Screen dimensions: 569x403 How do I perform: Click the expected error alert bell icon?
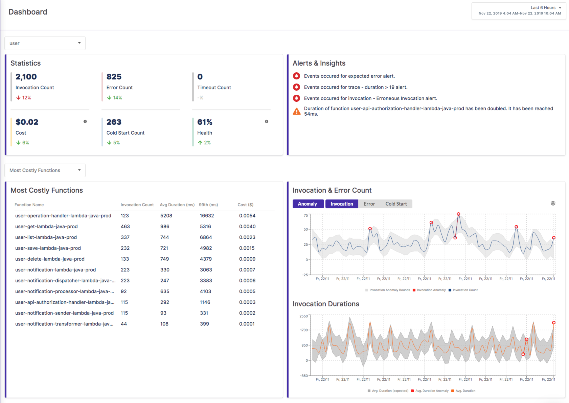point(296,76)
